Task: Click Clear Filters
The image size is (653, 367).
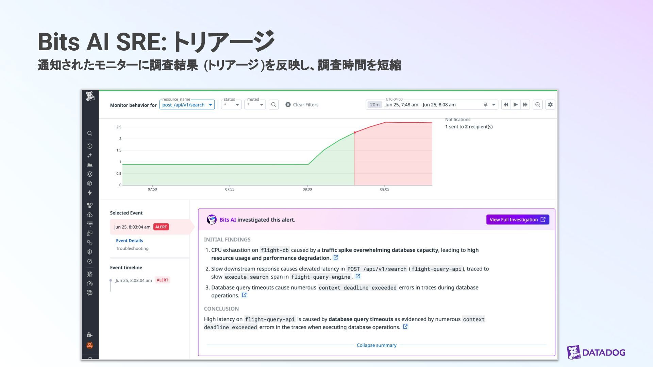Action: 302,105
